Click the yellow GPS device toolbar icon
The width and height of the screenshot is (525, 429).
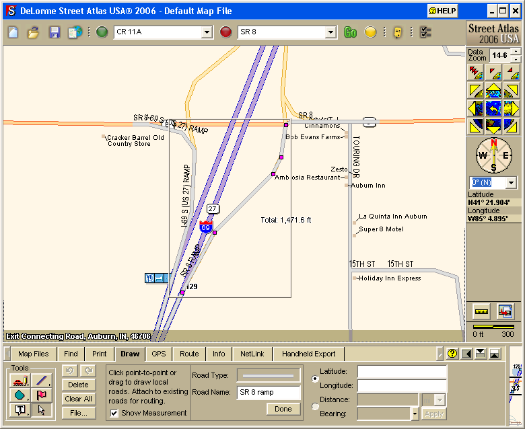click(397, 32)
